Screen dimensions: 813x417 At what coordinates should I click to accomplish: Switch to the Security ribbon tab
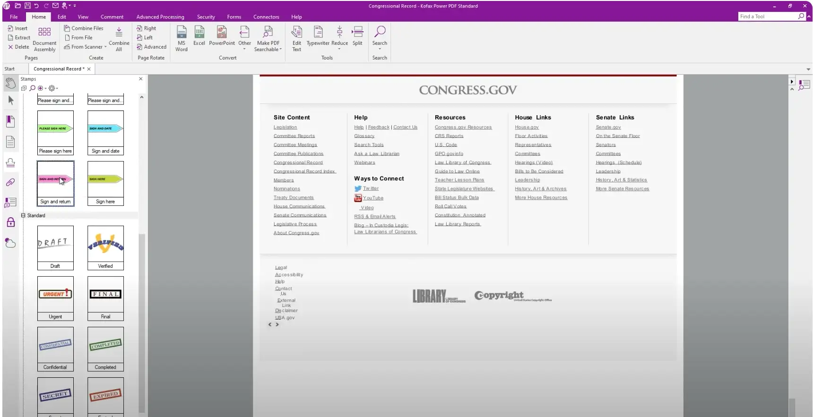click(x=206, y=17)
